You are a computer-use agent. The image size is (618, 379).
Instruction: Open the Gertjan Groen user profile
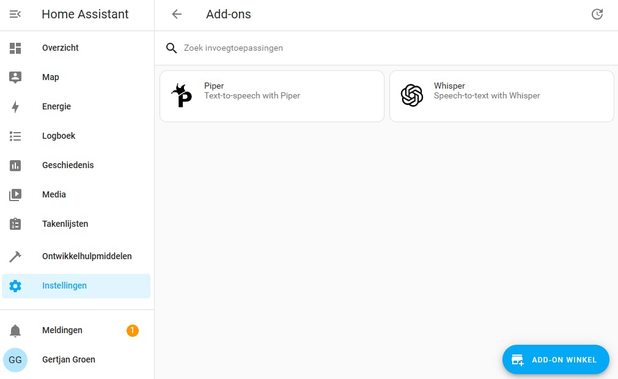[68, 359]
